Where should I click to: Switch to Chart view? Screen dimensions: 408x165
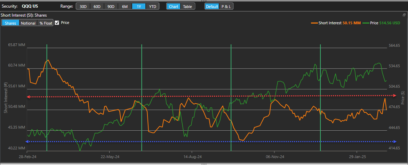tap(174, 7)
